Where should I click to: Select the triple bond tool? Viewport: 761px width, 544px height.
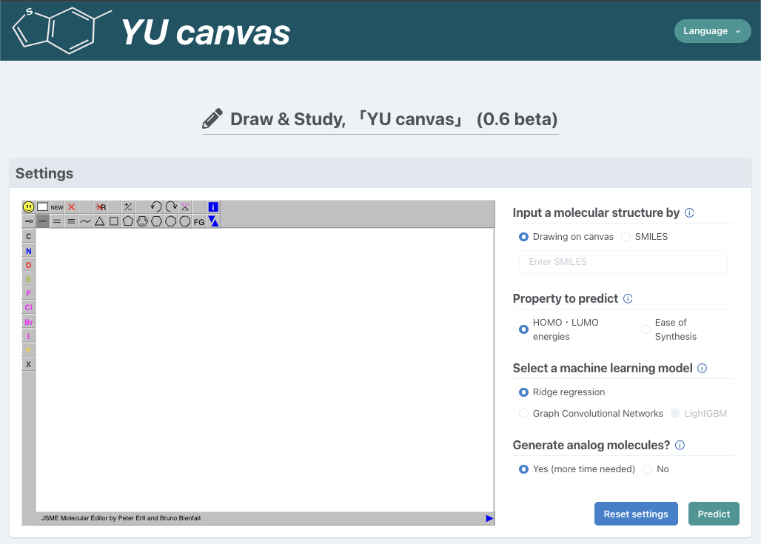tap(71, 221)
